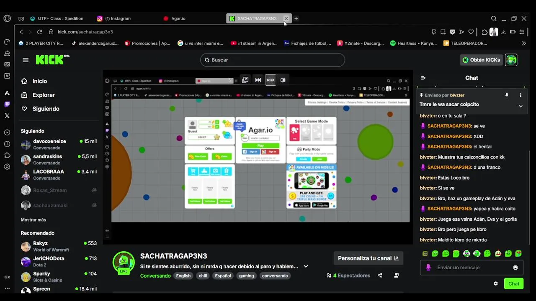The height and width of the screenshot is (301, 536).
Task: Click Buscar search field
Action: (273, 60)
